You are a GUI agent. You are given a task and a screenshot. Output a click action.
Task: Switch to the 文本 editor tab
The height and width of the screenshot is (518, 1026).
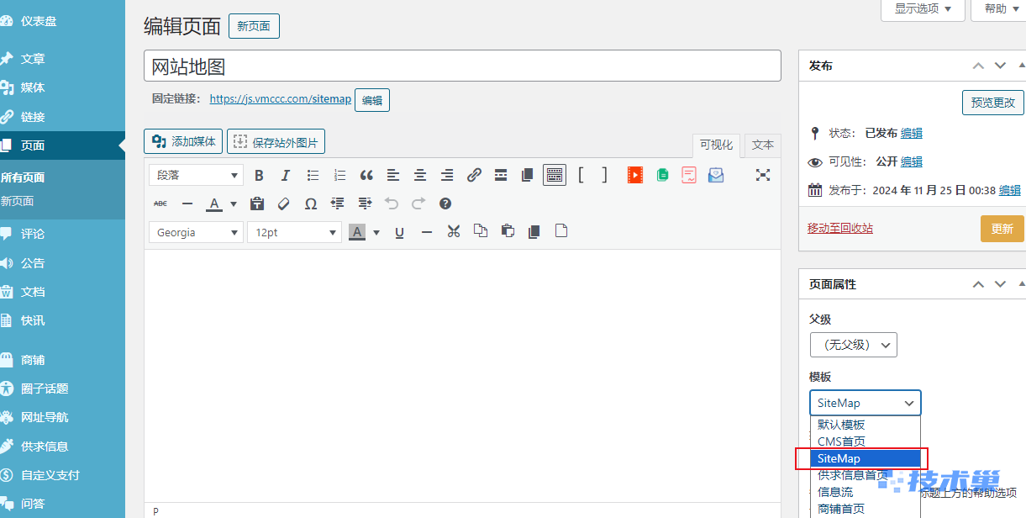(x=761, y=145)
